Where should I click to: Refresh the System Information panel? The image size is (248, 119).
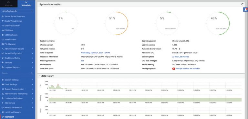(242, 4)
